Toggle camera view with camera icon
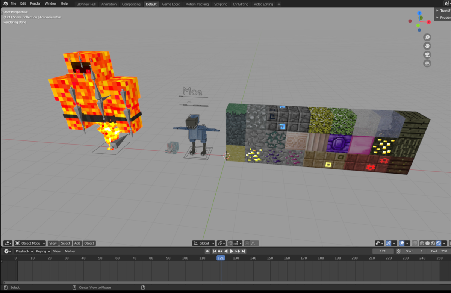 click(427, 55)
